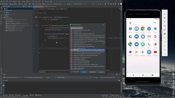The height and width of the screenshot is (98, 175).
Task: Click Override Members dialog list scrollbar
Action: pos(104,42)
